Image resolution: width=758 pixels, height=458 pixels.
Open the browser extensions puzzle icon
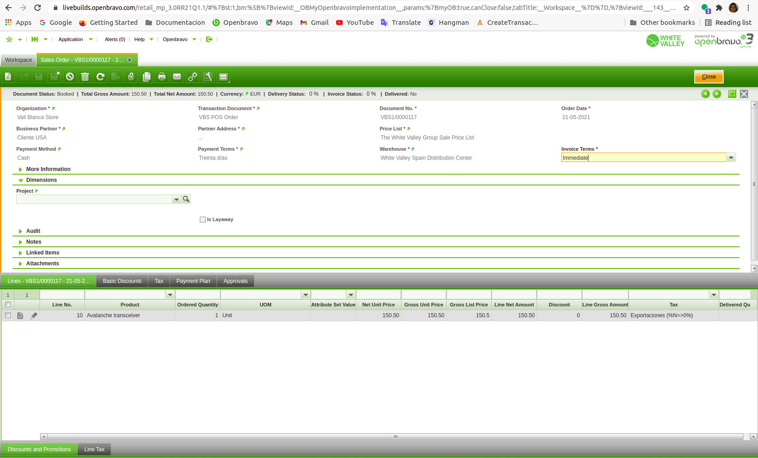(719, 8)
